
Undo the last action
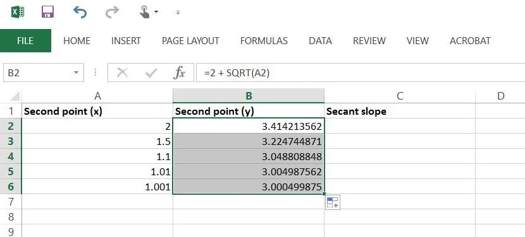pyautogui.click(x=80, y=13)
